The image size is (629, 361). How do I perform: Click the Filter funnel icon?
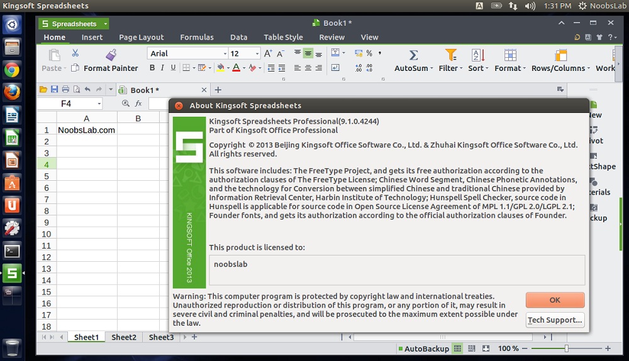tap(451, 55)
